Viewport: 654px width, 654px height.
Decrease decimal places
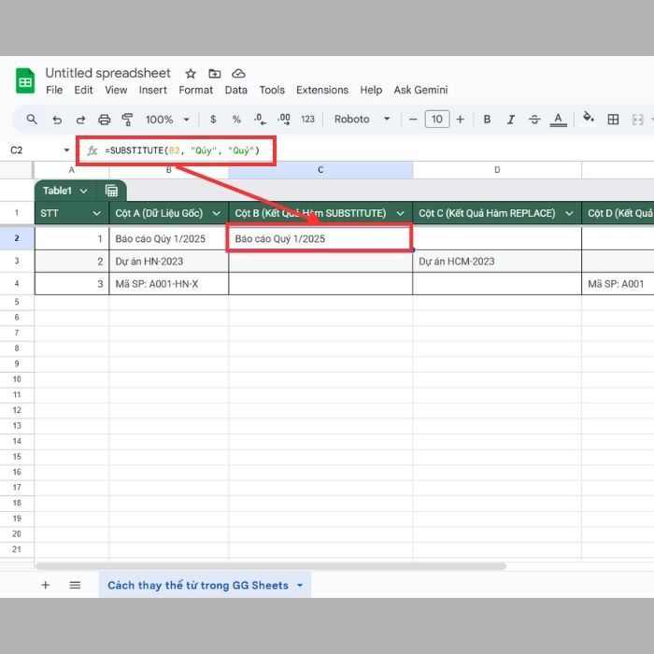[260, 120]
